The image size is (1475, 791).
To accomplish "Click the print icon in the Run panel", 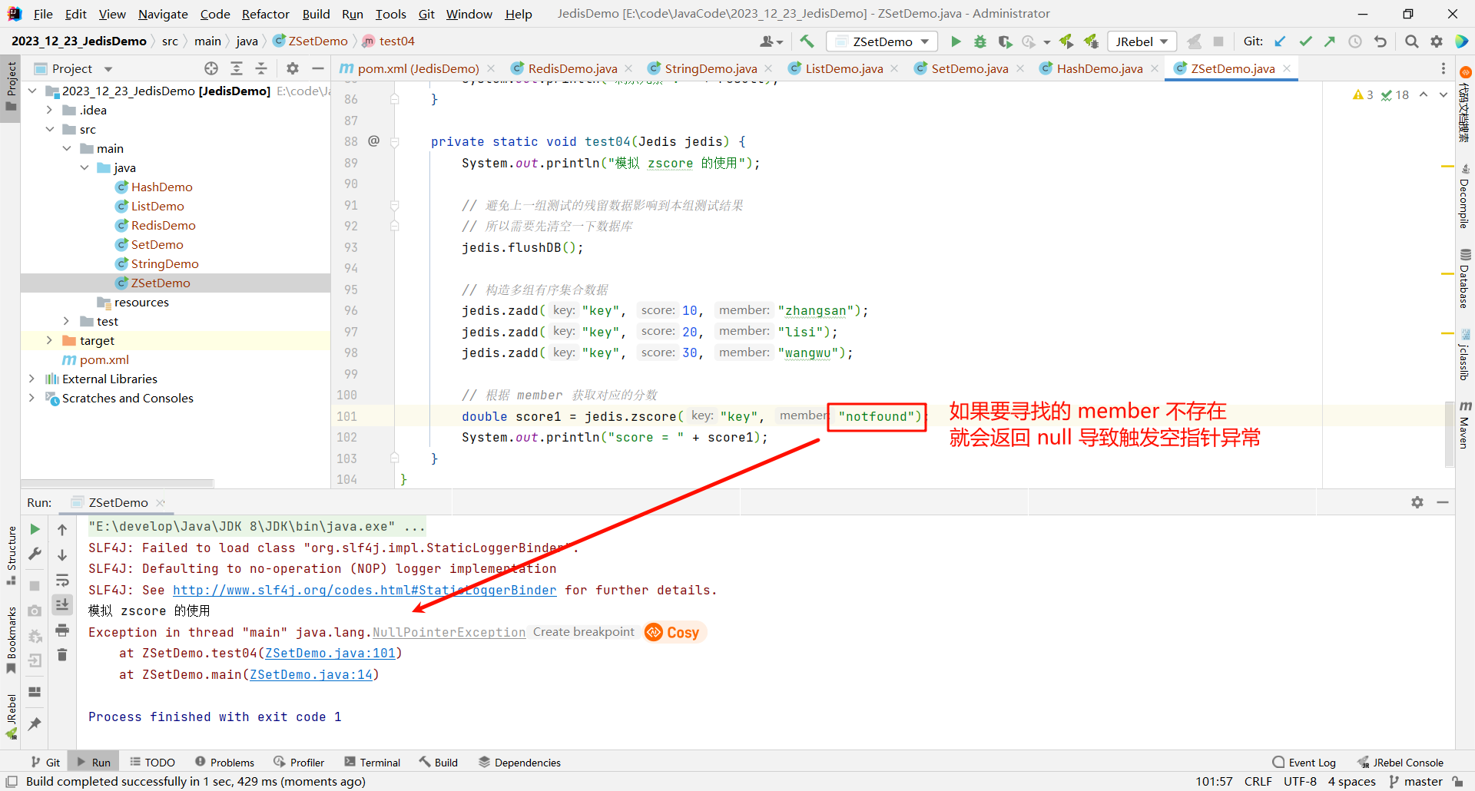I will coord(62,630).
